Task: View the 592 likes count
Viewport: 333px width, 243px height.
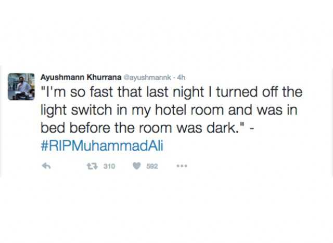Action: click(152, 166)
